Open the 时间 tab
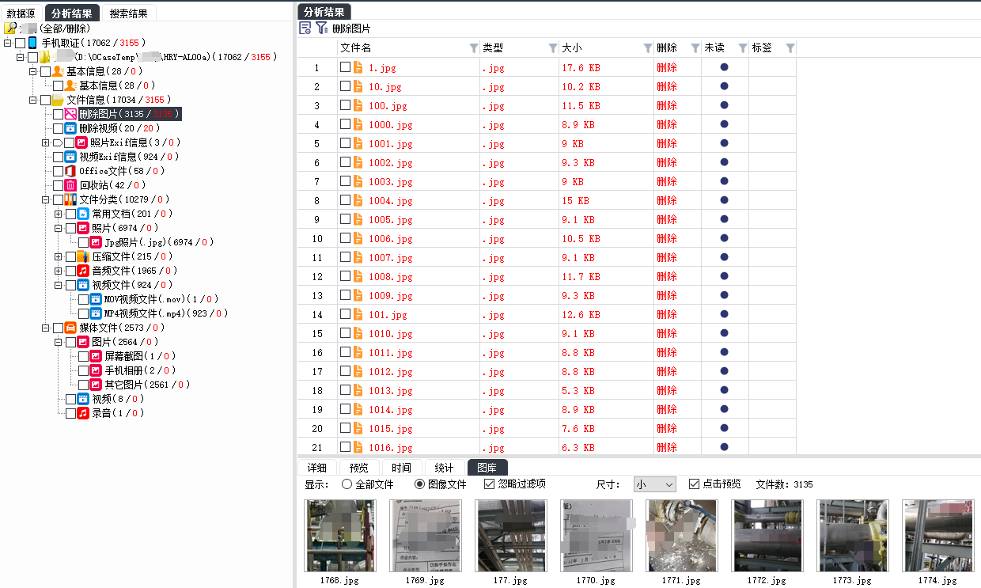 click(x=401, y=468)
